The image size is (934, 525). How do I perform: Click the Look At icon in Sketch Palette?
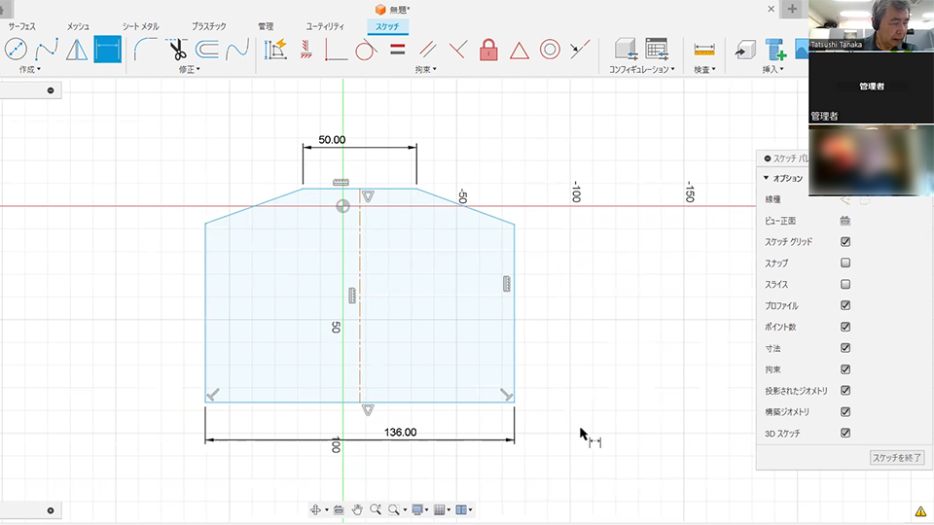click(845, 221)
